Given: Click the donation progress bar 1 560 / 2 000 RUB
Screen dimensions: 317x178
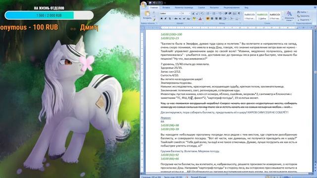Looking at the screenshot, I should click(x=49, y=15).
